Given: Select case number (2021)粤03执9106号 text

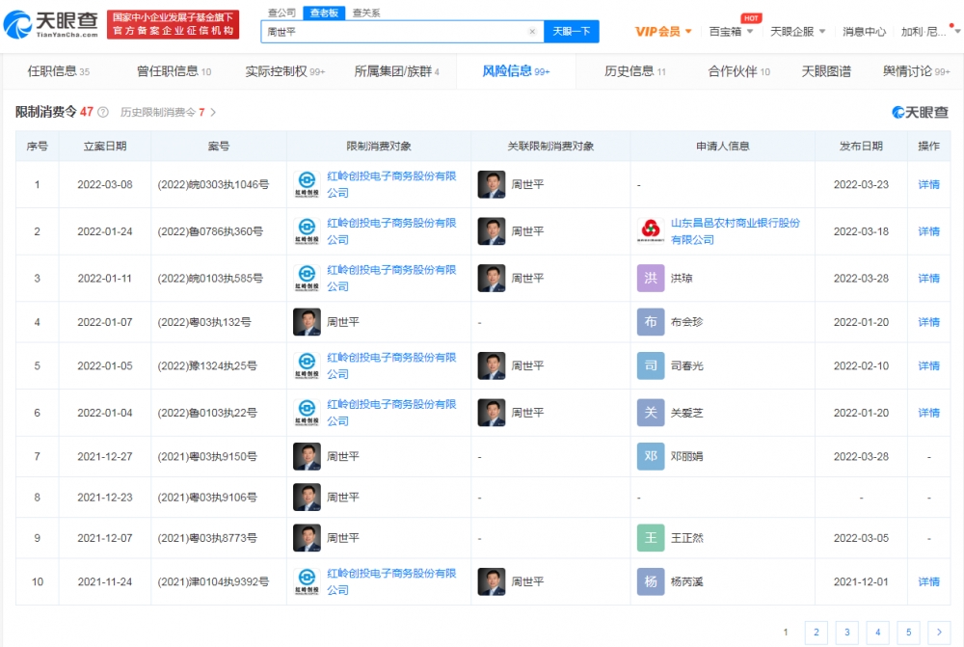Looking at the screenshot, I should point(207,497).
